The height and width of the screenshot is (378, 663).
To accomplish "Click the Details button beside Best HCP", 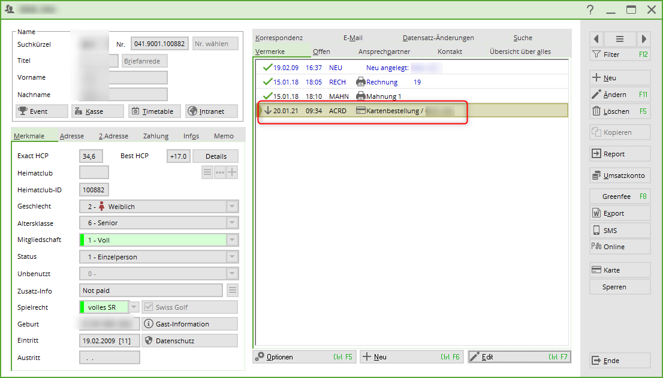I will pyautogui.click(x=216, y=156).
